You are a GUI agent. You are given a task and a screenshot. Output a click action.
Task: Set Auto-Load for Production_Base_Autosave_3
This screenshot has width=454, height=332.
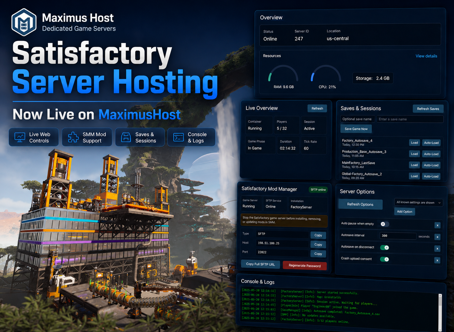point(431,154)
